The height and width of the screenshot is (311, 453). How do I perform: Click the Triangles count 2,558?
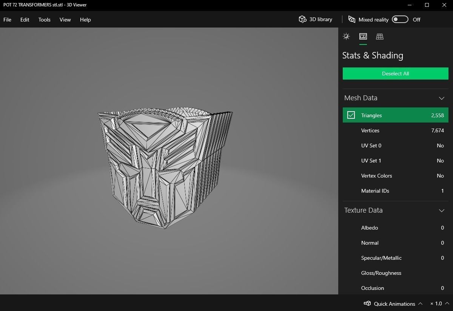(x=438, y=115)
